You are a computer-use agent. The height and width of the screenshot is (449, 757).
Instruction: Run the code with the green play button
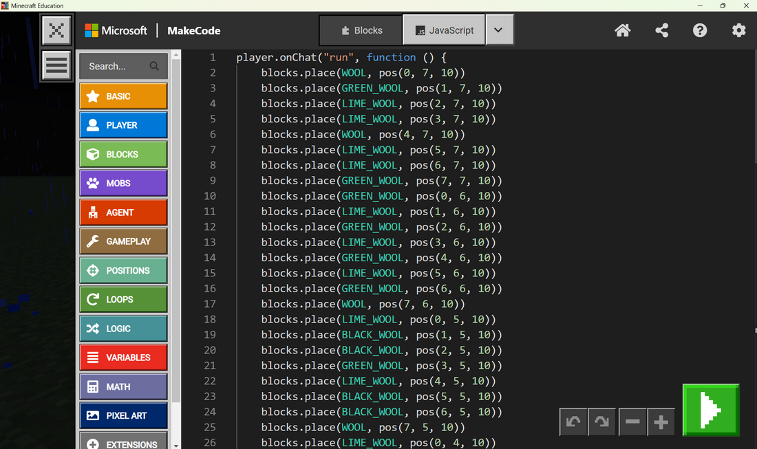pyautogui.click(x=710, y=410)
